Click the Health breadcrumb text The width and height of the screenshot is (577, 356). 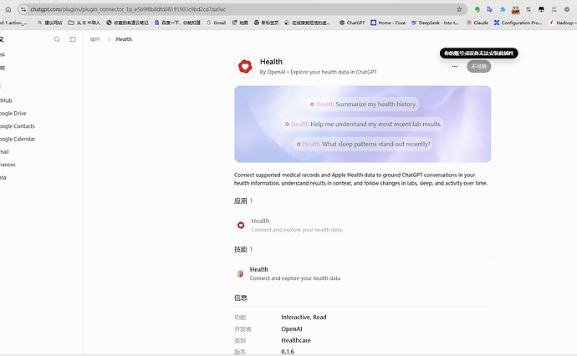pyautogui.click(x=124, y=39)
